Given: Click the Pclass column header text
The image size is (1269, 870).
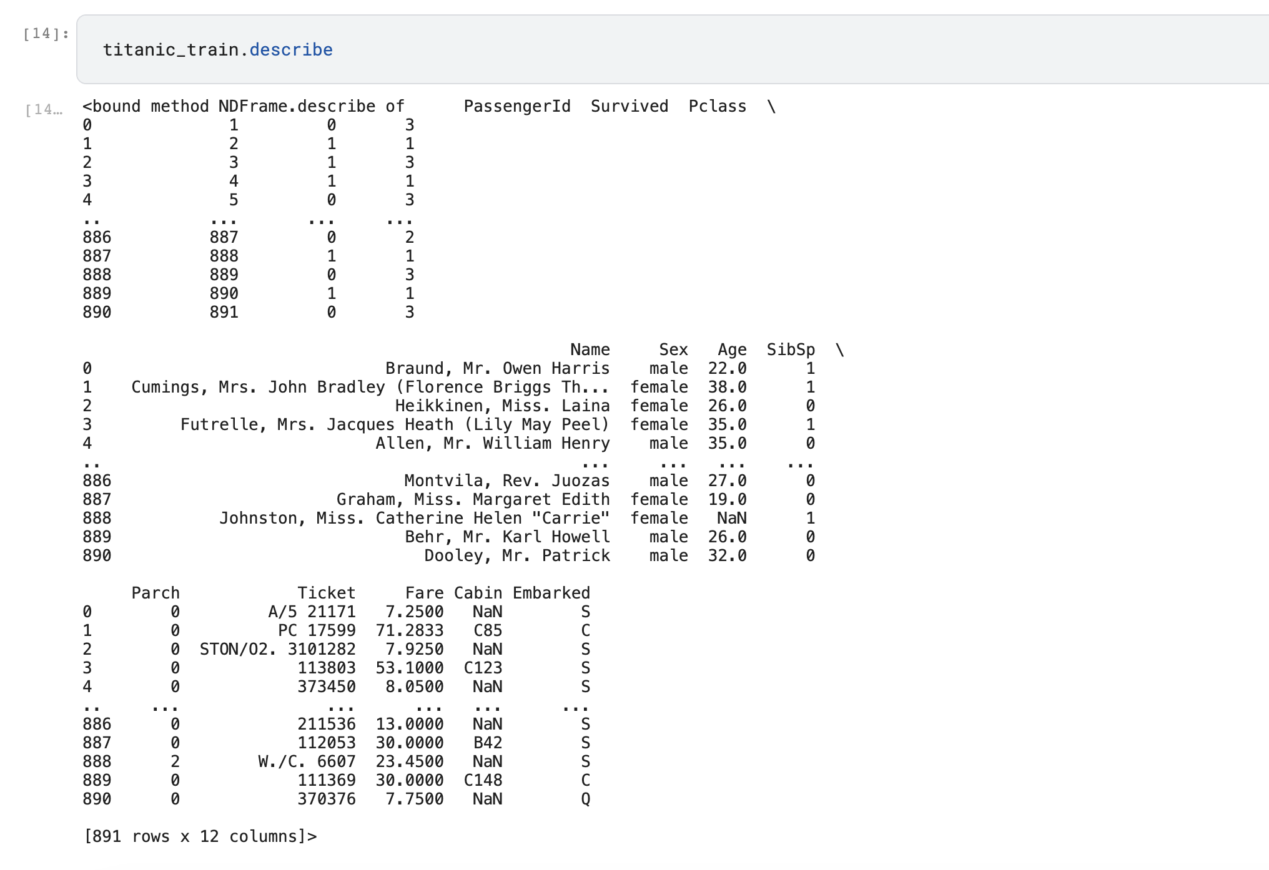Looking at the screenshot, I should point(717,107).
